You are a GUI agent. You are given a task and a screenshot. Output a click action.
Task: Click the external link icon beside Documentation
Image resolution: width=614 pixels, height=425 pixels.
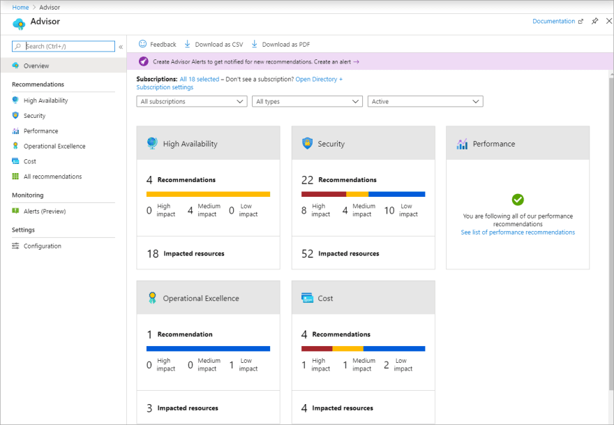click(581, 21)
